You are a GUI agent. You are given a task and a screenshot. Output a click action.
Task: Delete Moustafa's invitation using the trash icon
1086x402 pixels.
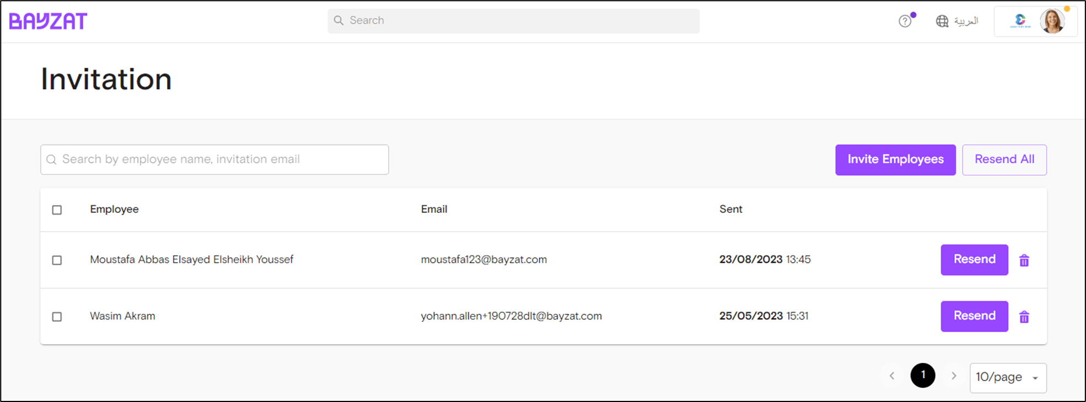1024,260
